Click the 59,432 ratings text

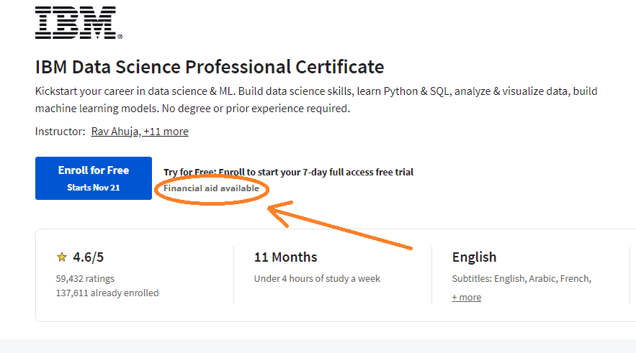click(85, 278)
